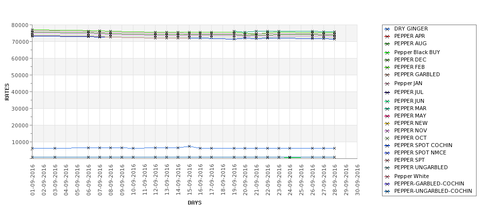Select the 30-09-2016 date label
The height and width of the screenshot is (211, 480).
pos(357,180)
